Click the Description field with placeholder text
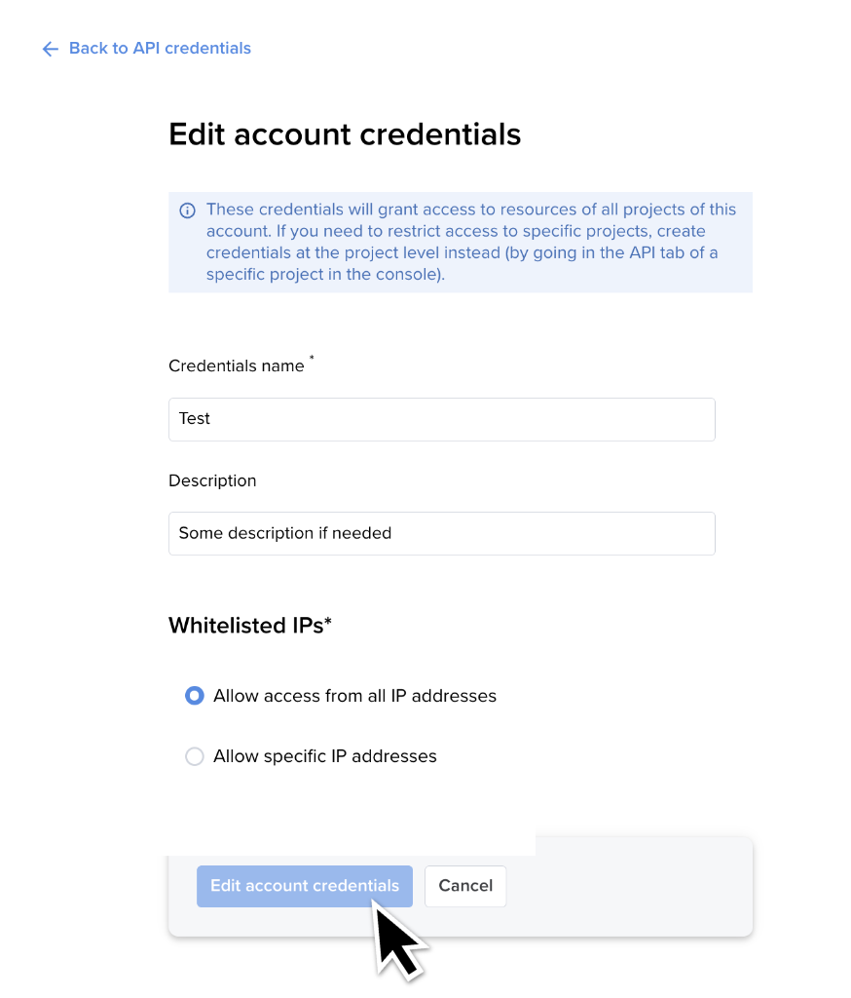 pyautogui.click(x=441, y=533)
